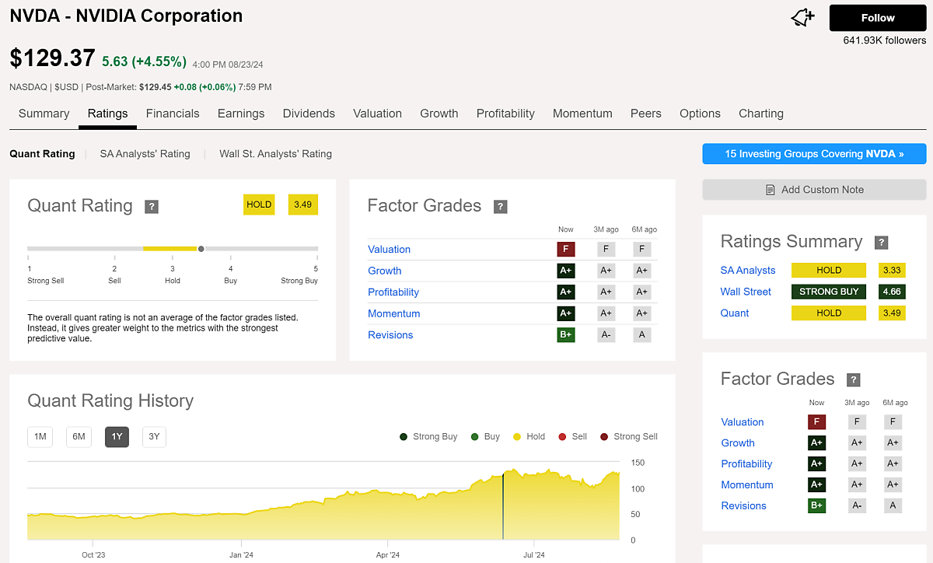Open help icon beside Ratings Summary title
Image resolution: width=933 pixels, height=563 pixels.
[882, 243]
